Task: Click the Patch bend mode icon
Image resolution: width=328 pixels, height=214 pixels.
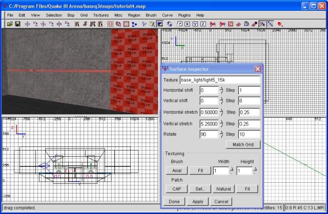Action: click(x=247, y=24)
